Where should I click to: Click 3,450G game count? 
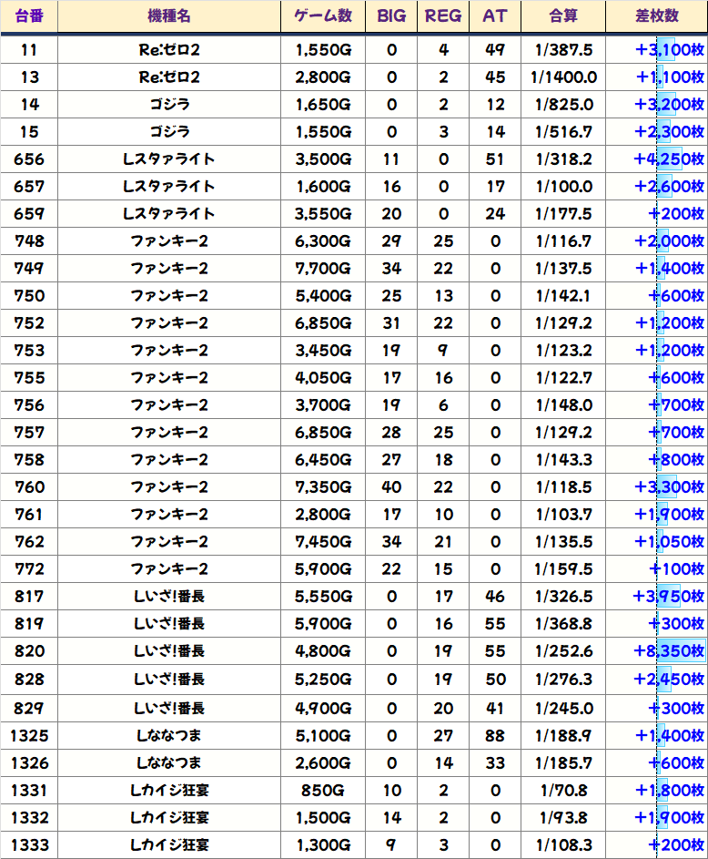(323, 351)
